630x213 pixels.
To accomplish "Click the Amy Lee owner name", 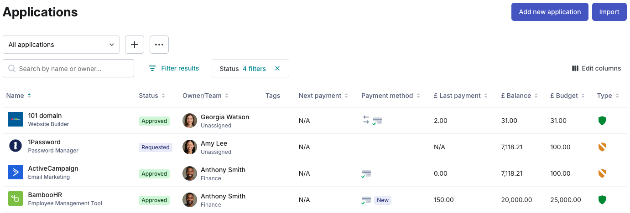I will 214,143.
